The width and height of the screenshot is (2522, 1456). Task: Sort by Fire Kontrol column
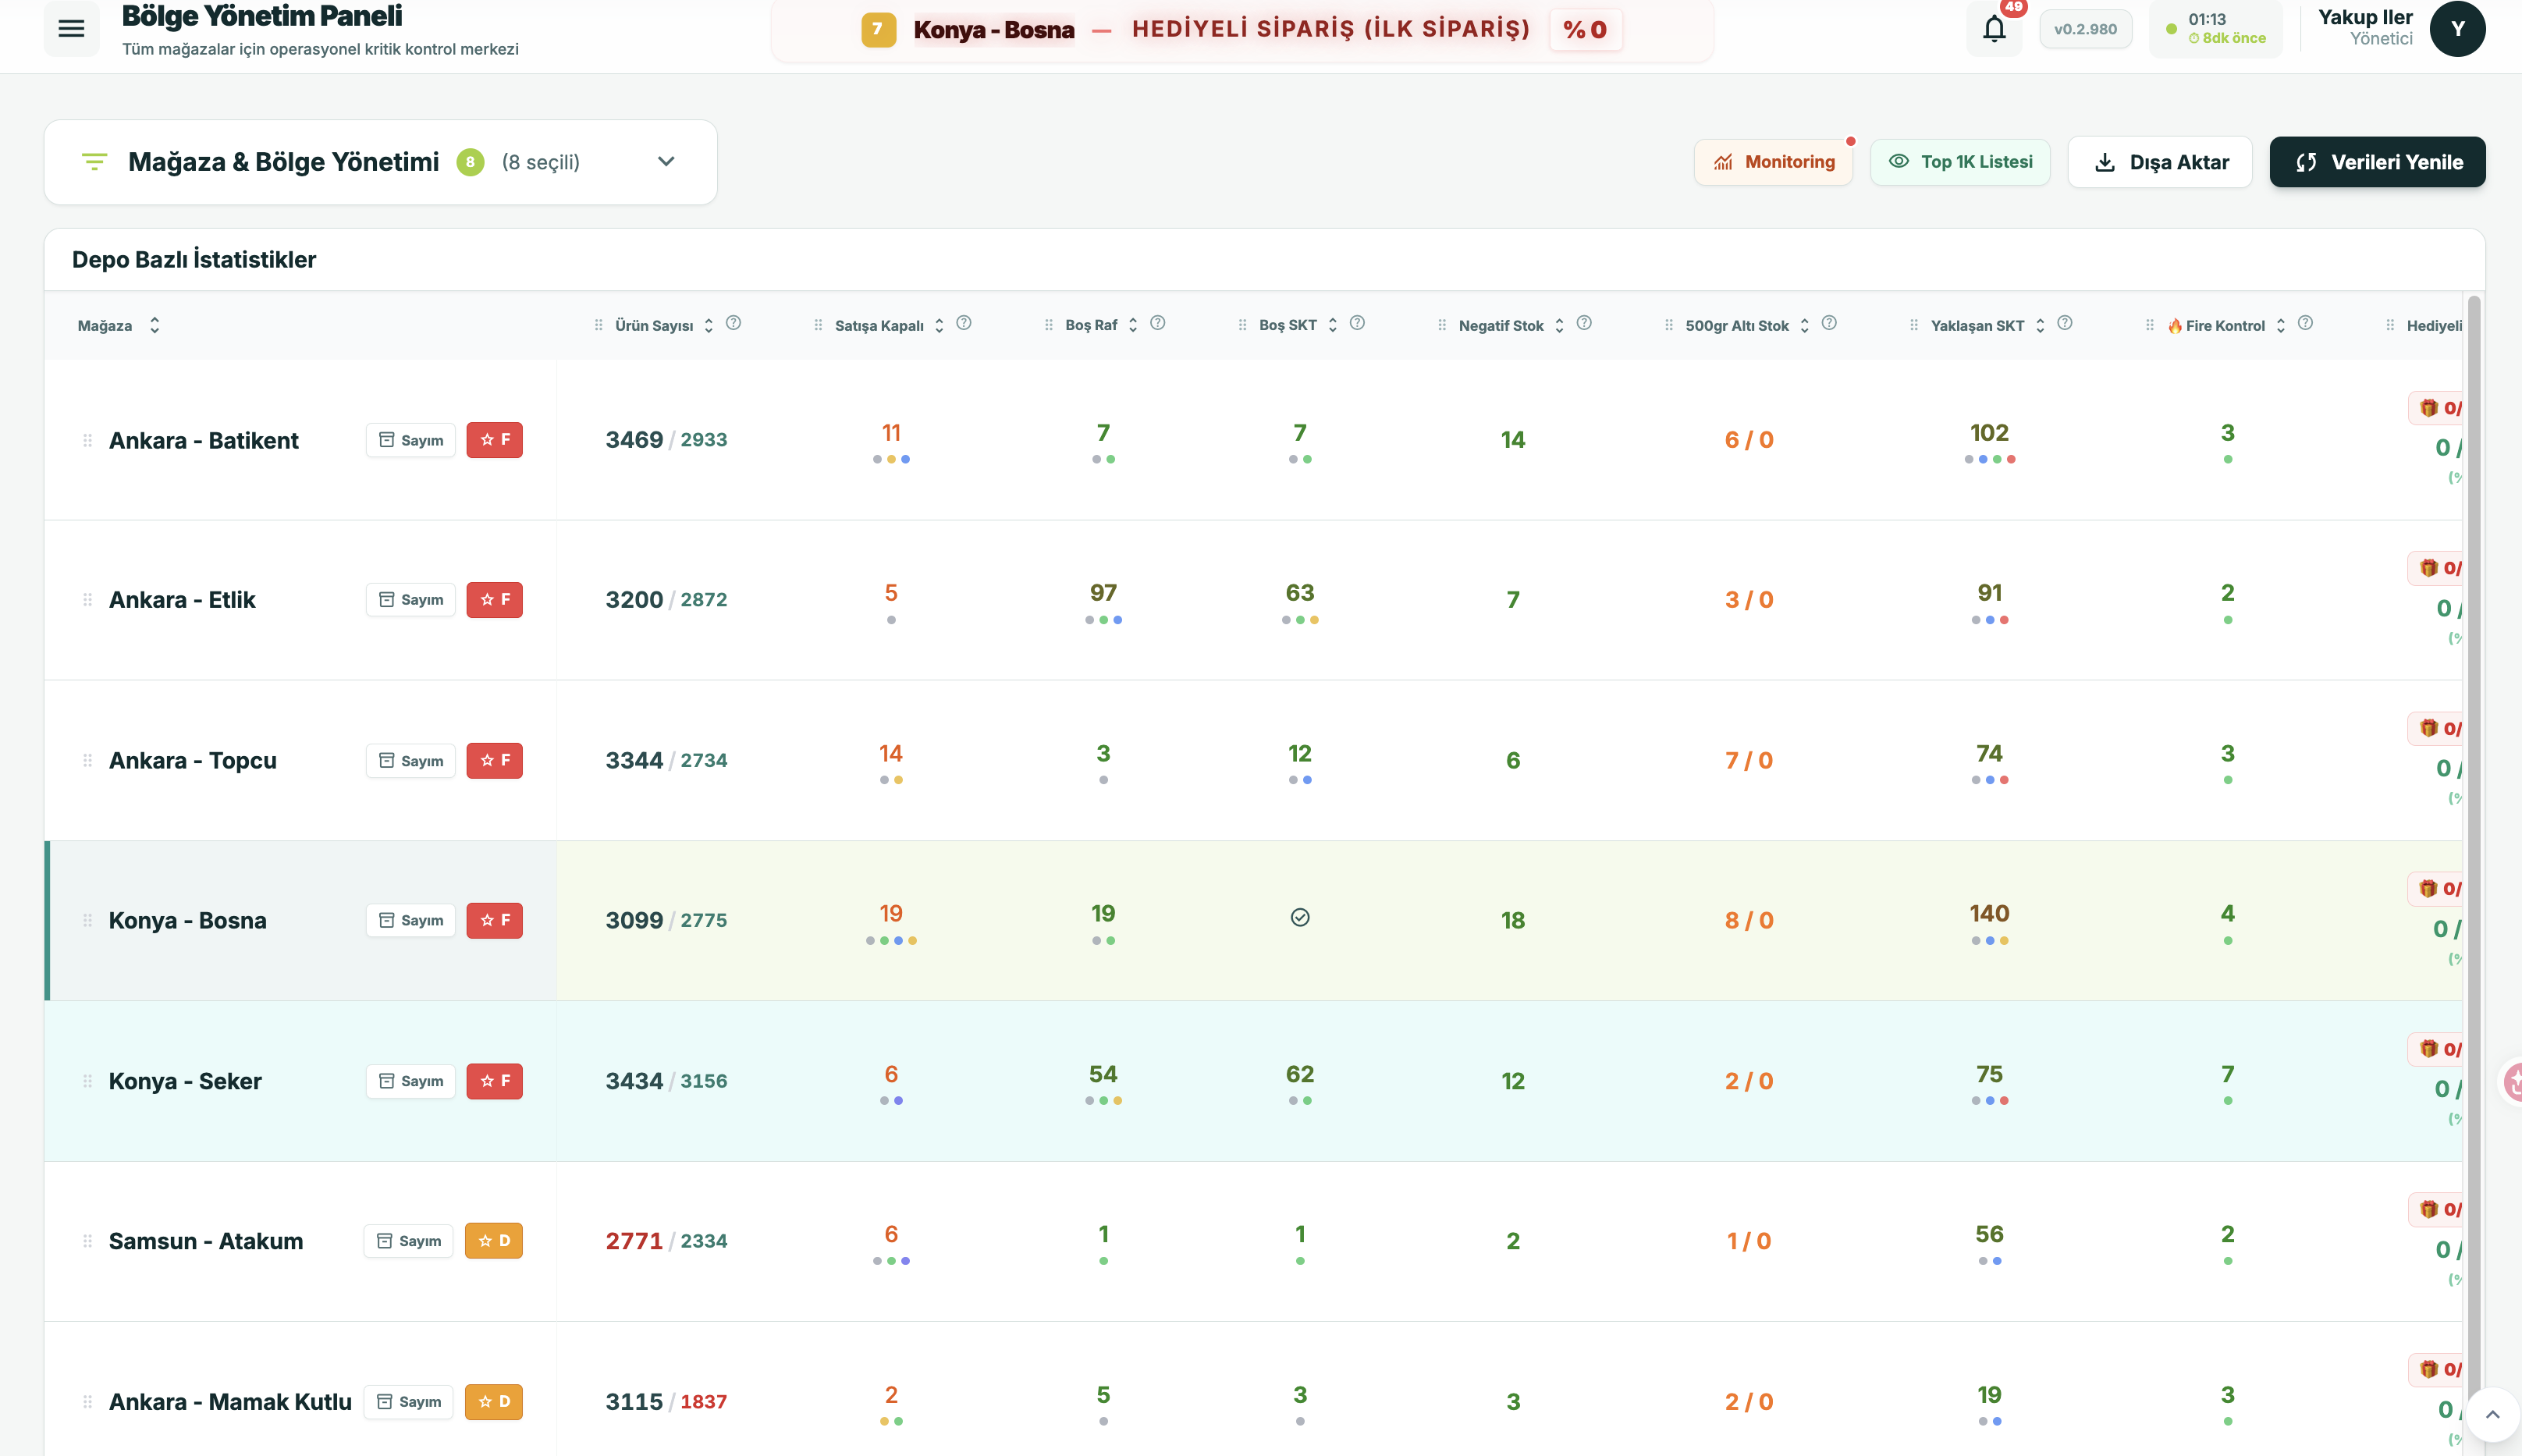point(2280,325)
